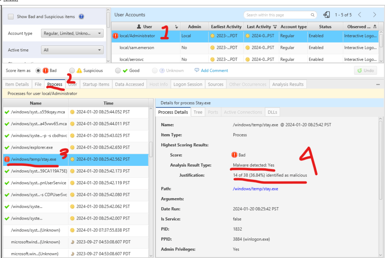The height and width of the screenshot is (258, 385).
Task: Click the Bad alert icon on stay.exe row
Action: (7, 159)
